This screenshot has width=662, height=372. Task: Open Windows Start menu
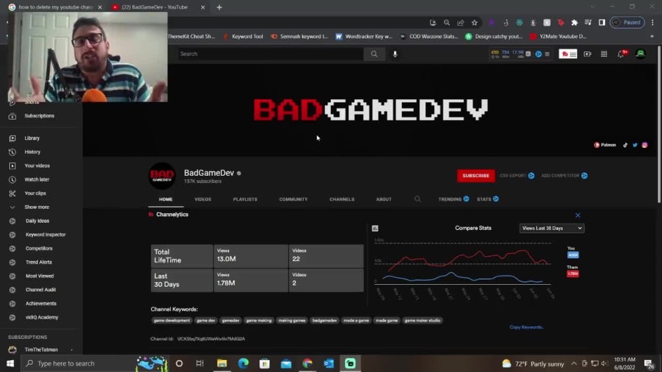point(10,363)
